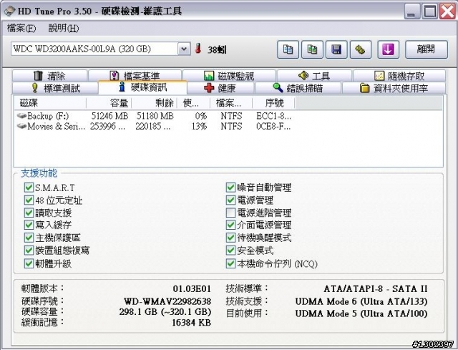Toggle the S.M.A.R.T checkbox
The image size is (458, 350).
(29, 188)
